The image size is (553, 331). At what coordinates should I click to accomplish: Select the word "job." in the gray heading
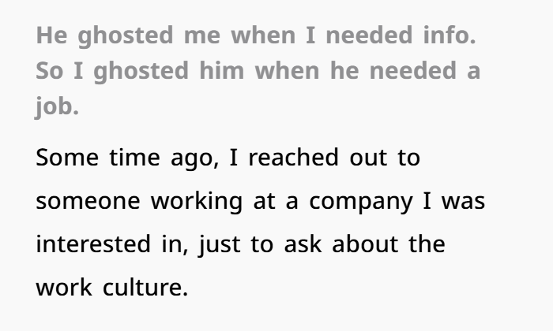click(x=57, y=106)
